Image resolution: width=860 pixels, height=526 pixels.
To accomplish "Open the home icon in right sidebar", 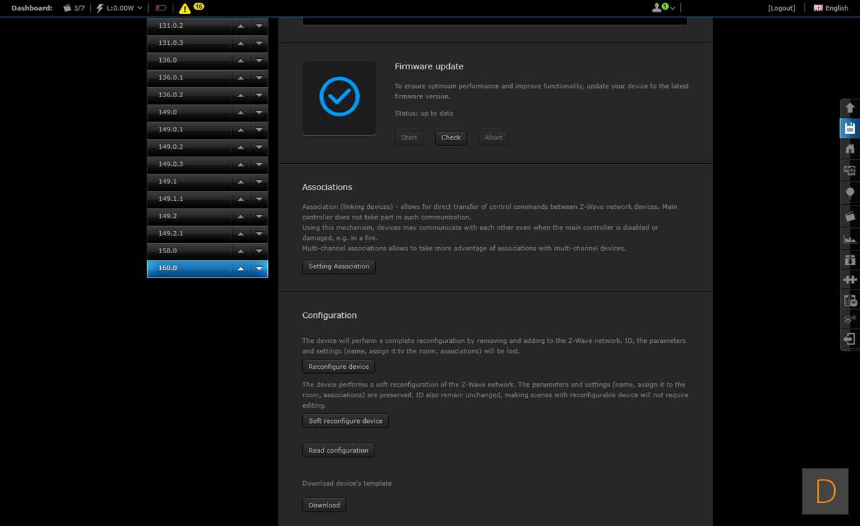I will 849,149.
